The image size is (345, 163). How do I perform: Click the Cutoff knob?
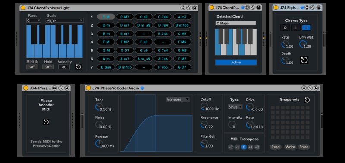[x=204, y=107]
